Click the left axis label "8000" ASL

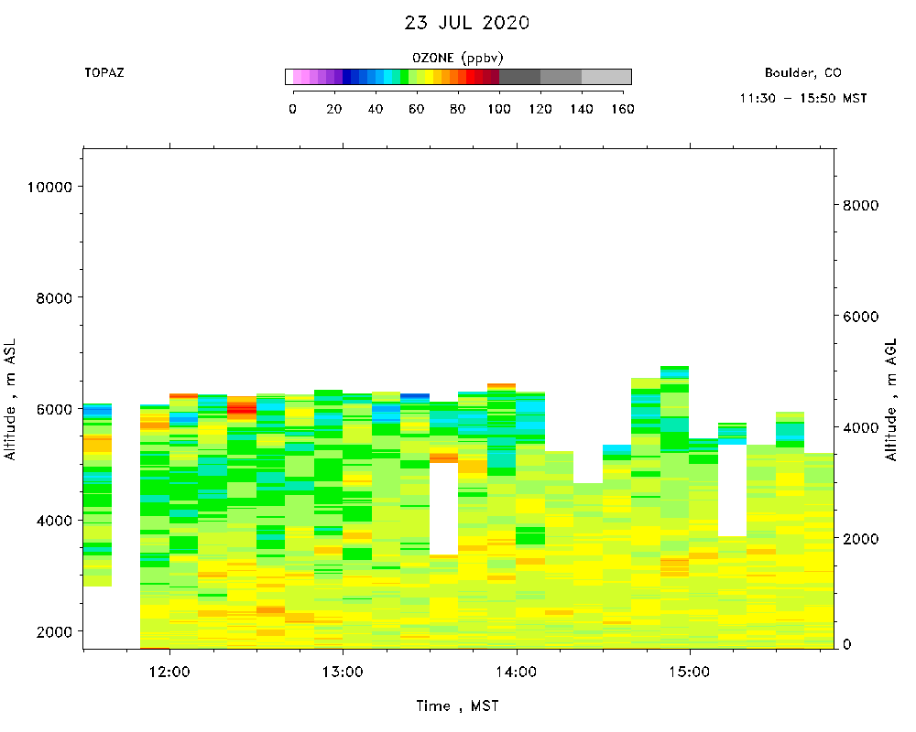click(54, 298)
